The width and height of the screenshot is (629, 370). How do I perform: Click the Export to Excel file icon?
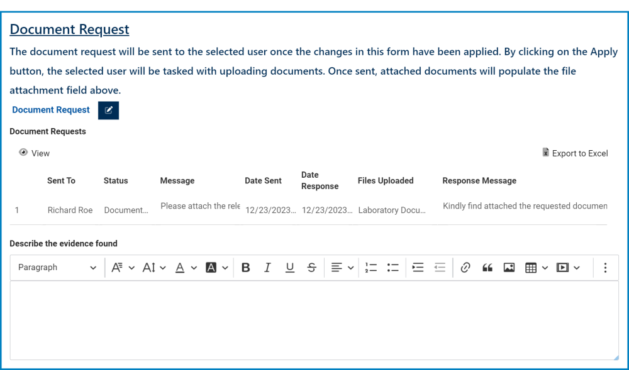click(545, 152)
